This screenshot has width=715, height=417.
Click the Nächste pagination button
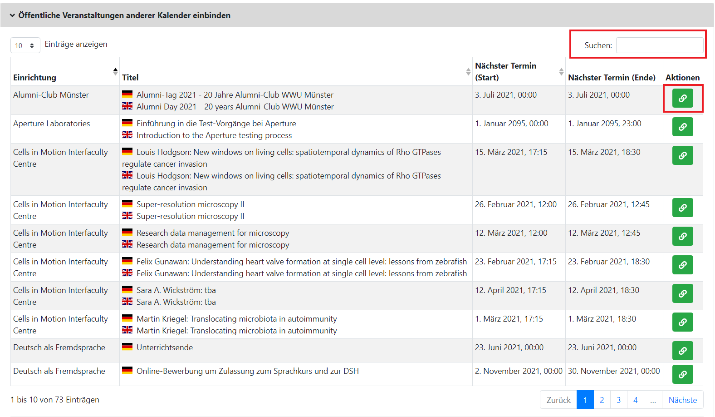(682, 400)
